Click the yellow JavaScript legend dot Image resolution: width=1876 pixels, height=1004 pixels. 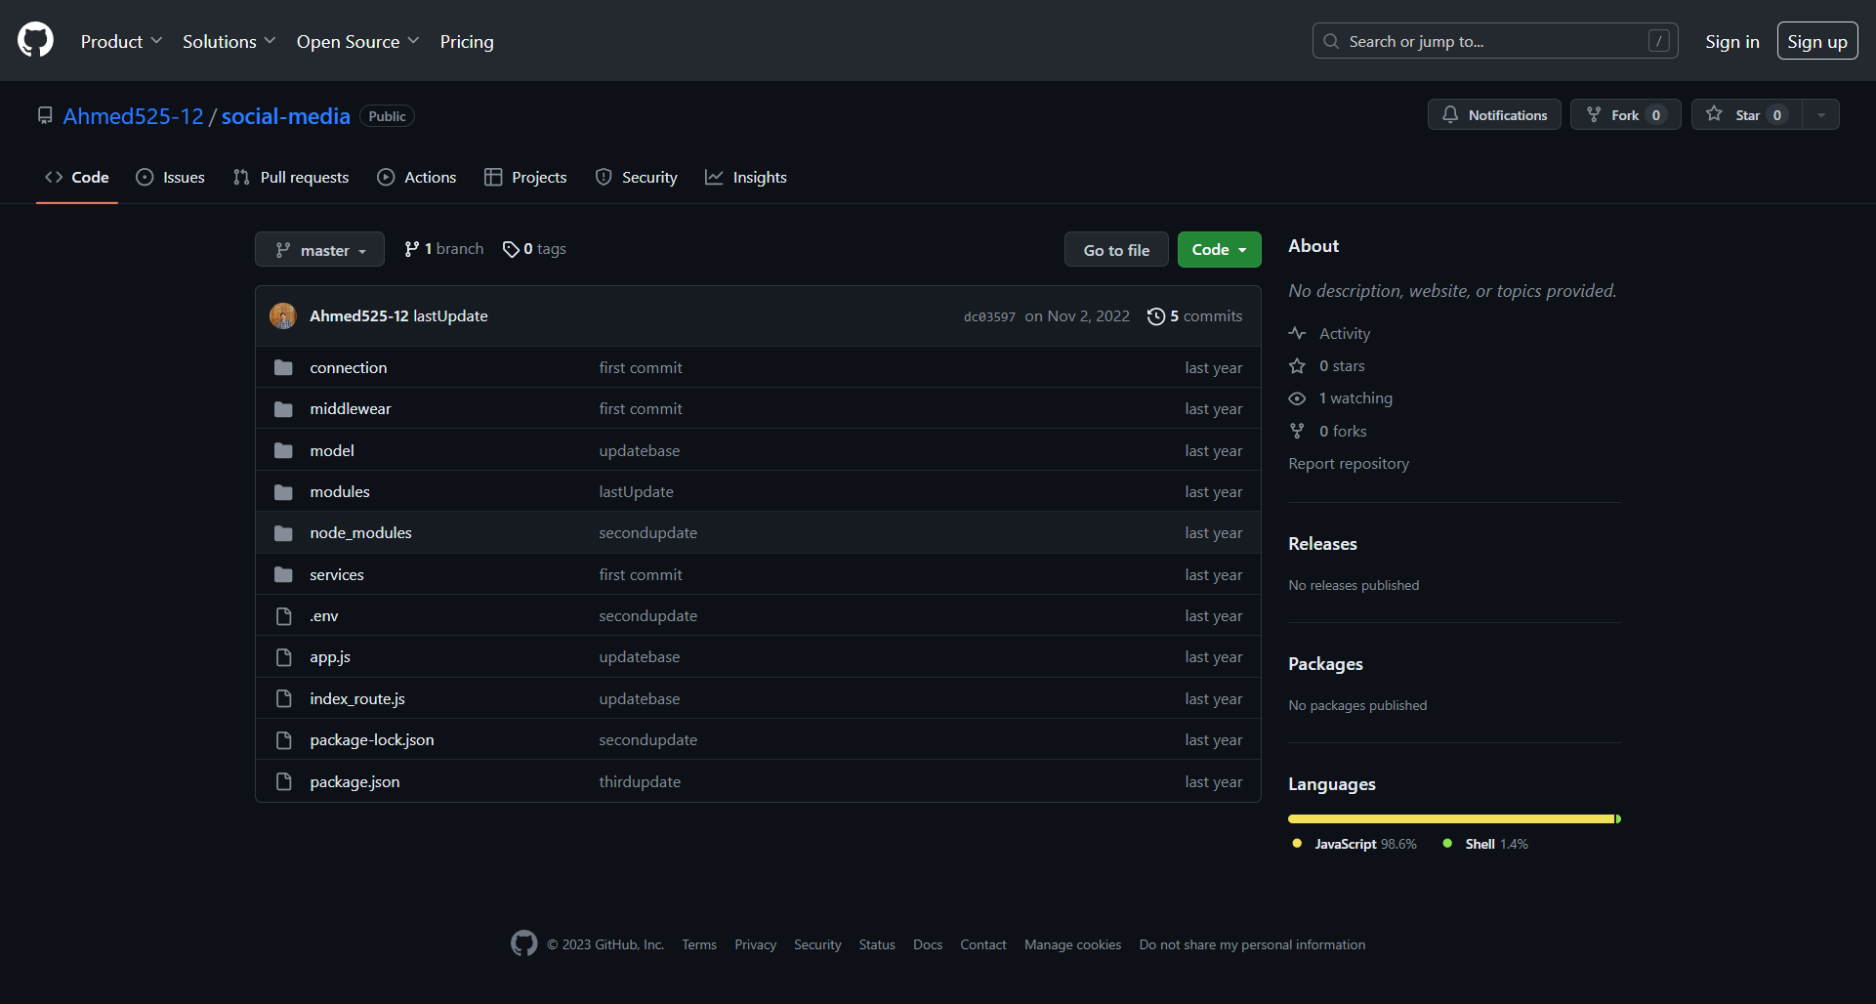1297,843
